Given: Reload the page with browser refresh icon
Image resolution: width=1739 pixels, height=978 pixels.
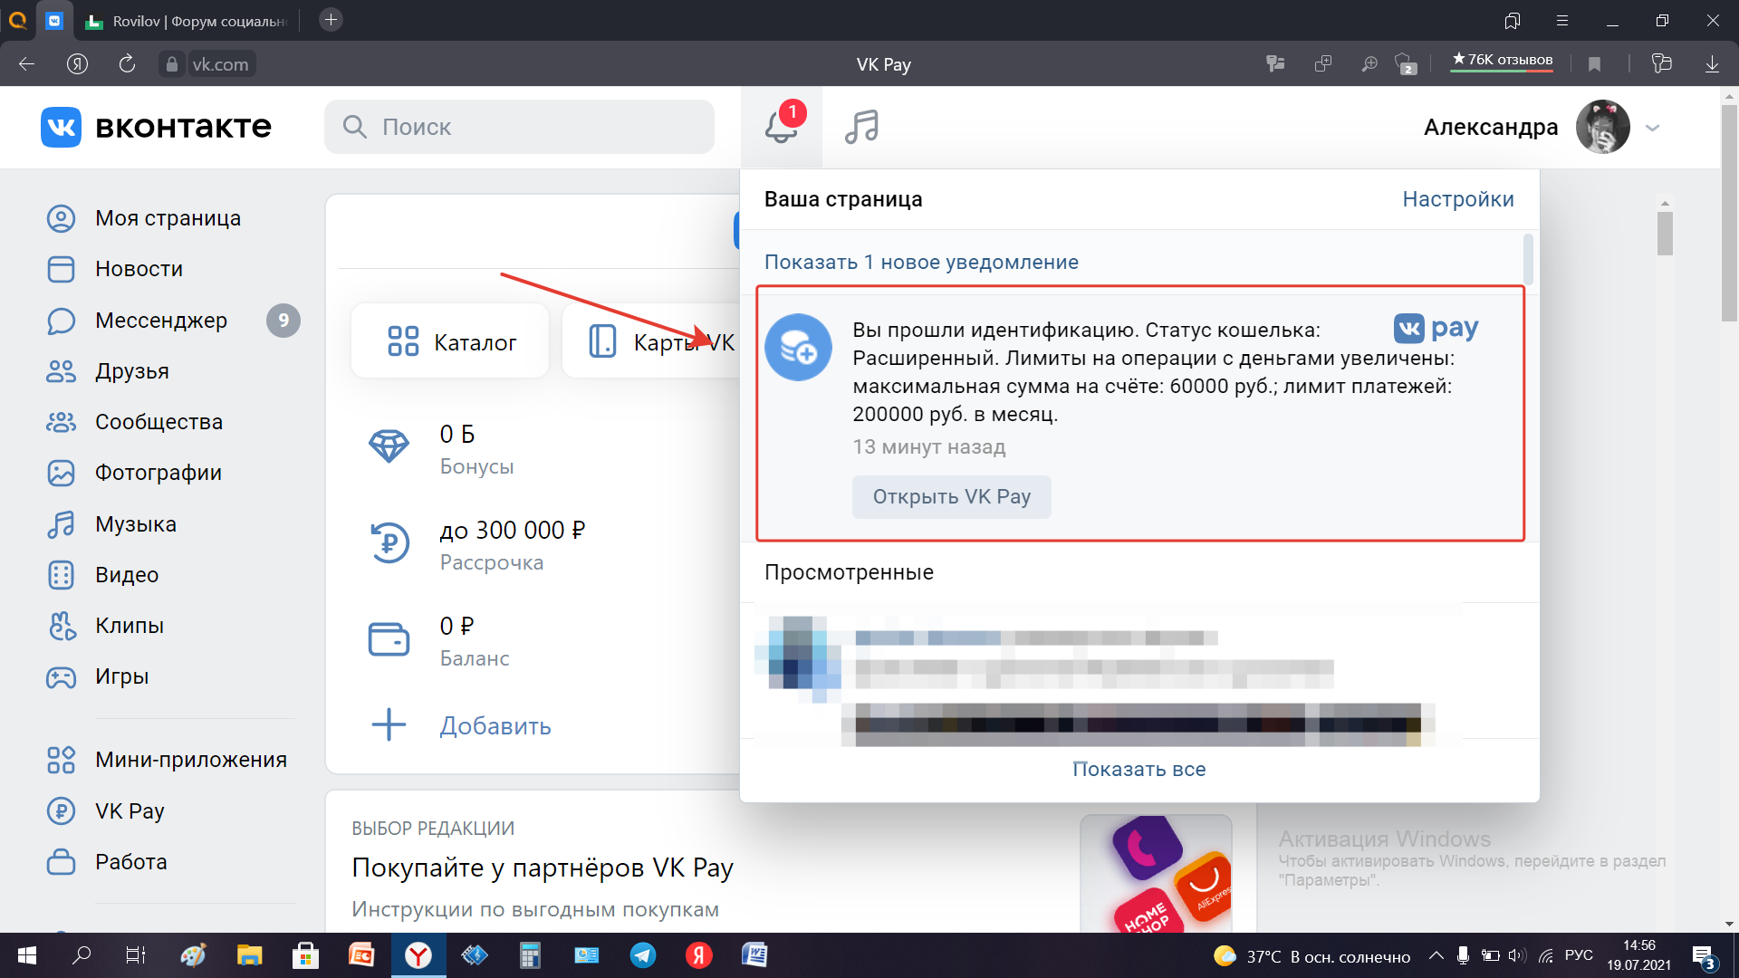Looking at the screenshot, I should 127,63.
